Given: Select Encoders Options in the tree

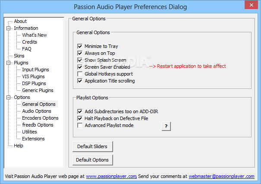Looking at the screenshot, I should [x=40, y=118].
